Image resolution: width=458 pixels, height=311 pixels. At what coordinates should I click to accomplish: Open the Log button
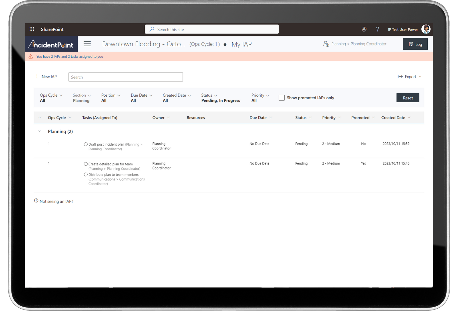click(415, 44)
